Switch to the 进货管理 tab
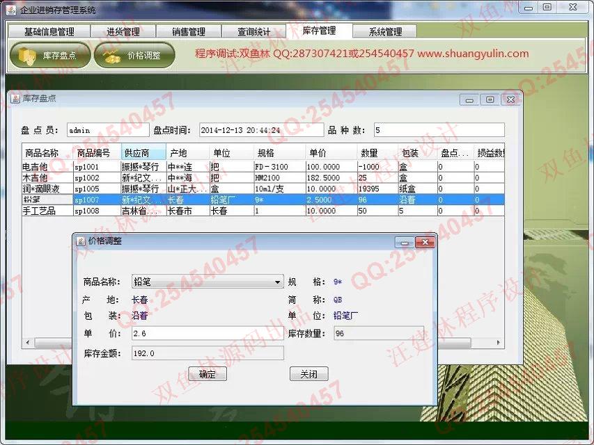 coord(123,31)
